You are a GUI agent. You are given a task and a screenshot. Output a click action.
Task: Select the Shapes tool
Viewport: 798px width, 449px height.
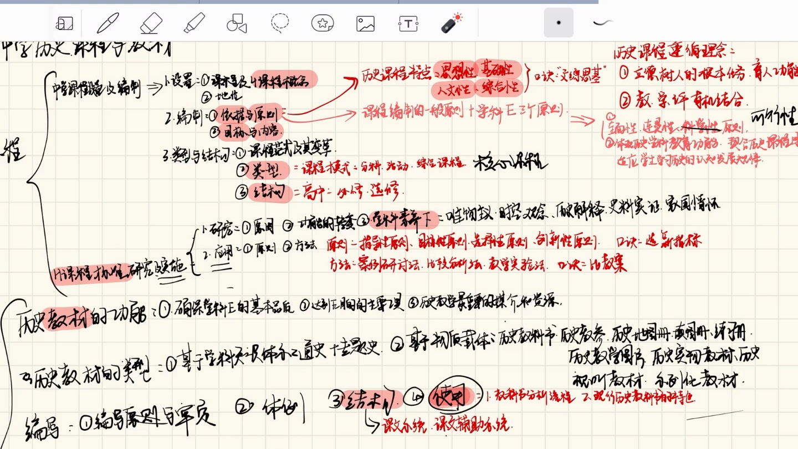click(237, 23)
